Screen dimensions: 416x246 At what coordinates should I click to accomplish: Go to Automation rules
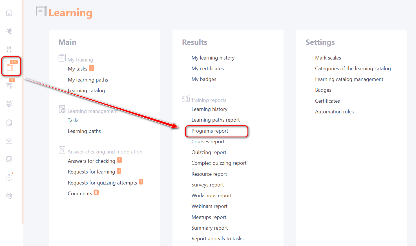[334, 112]
